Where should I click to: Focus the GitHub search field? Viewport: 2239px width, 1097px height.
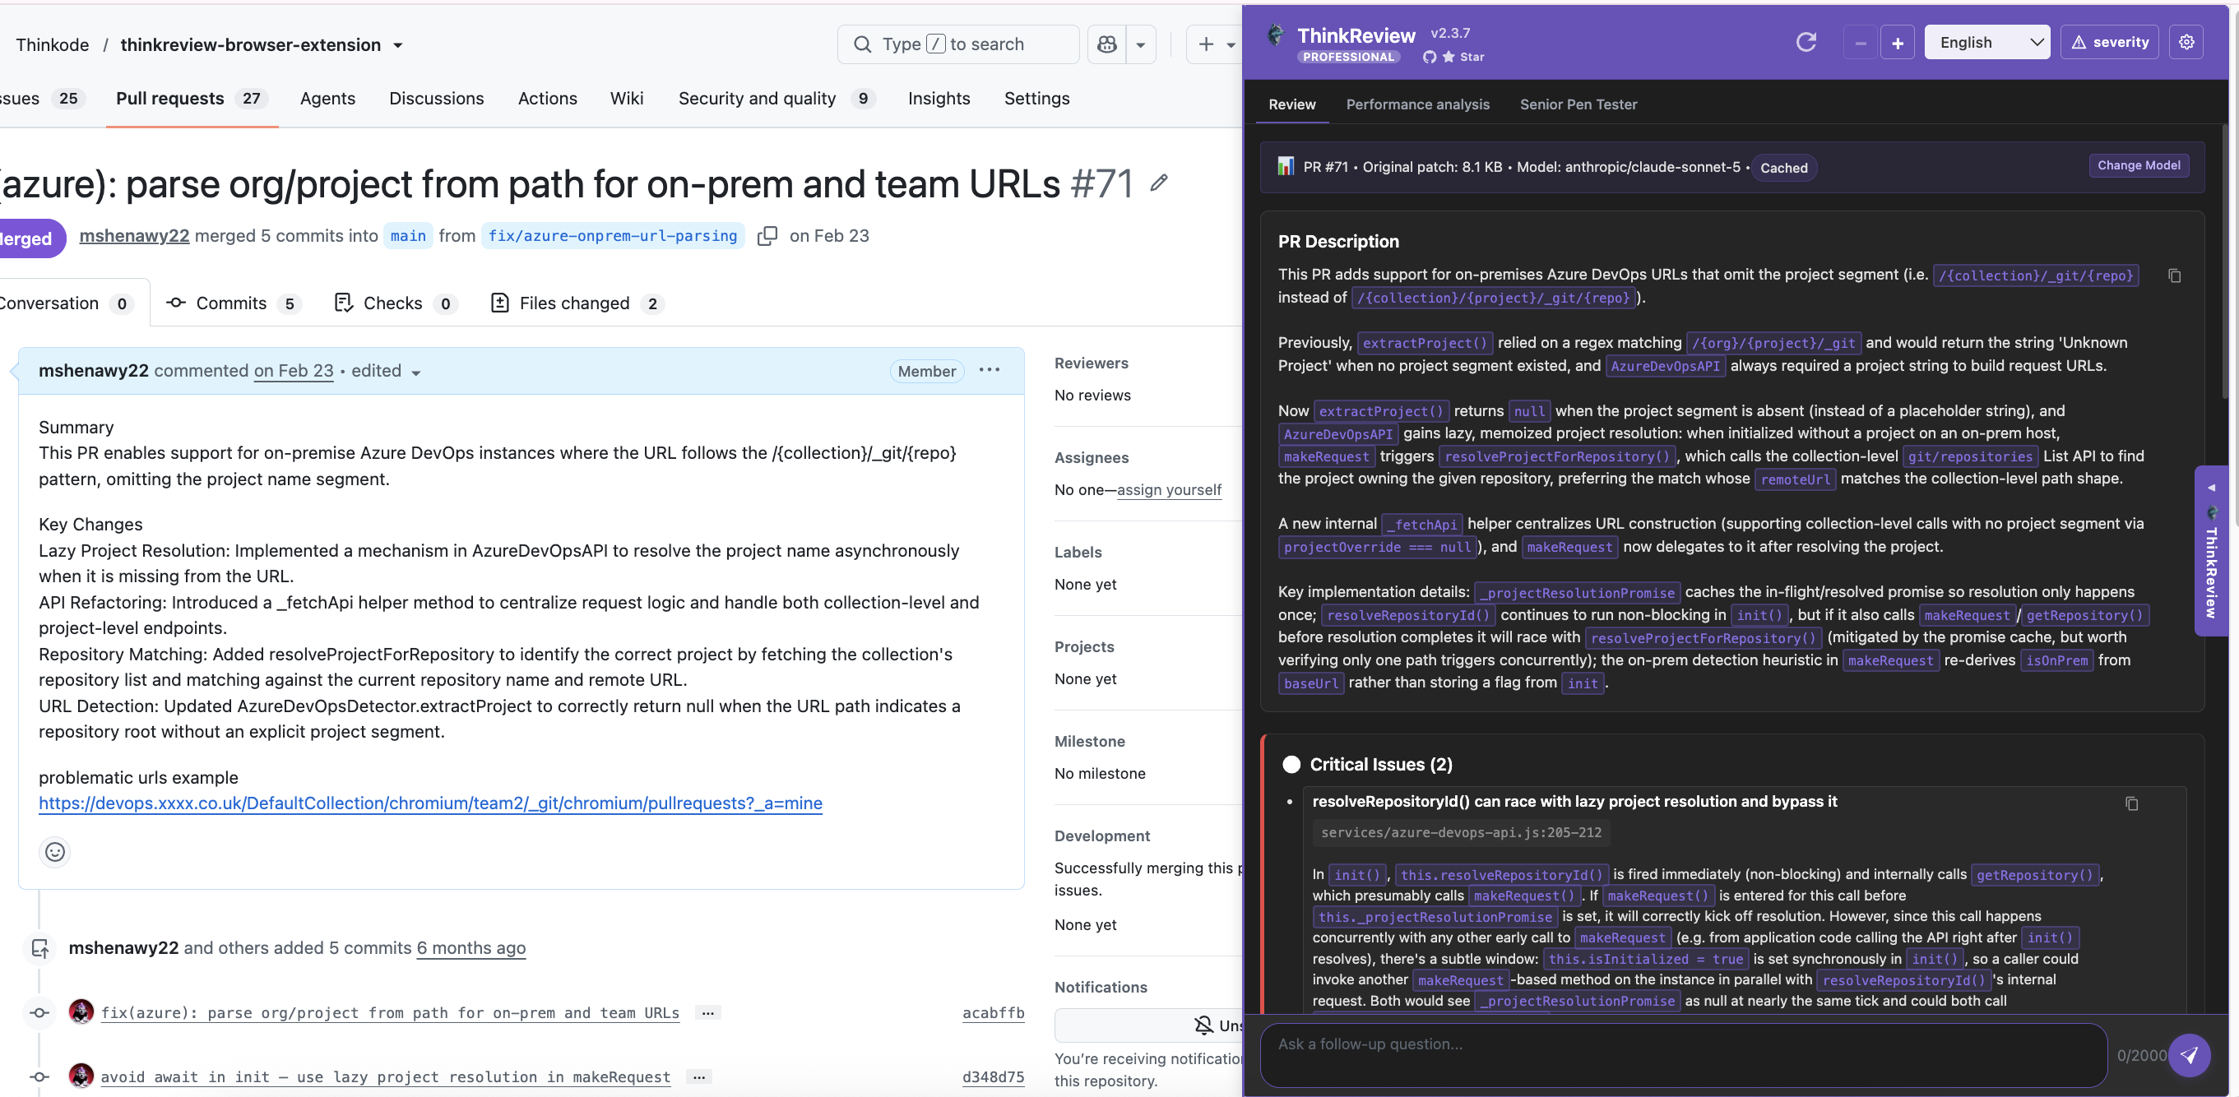coord(957,44)
